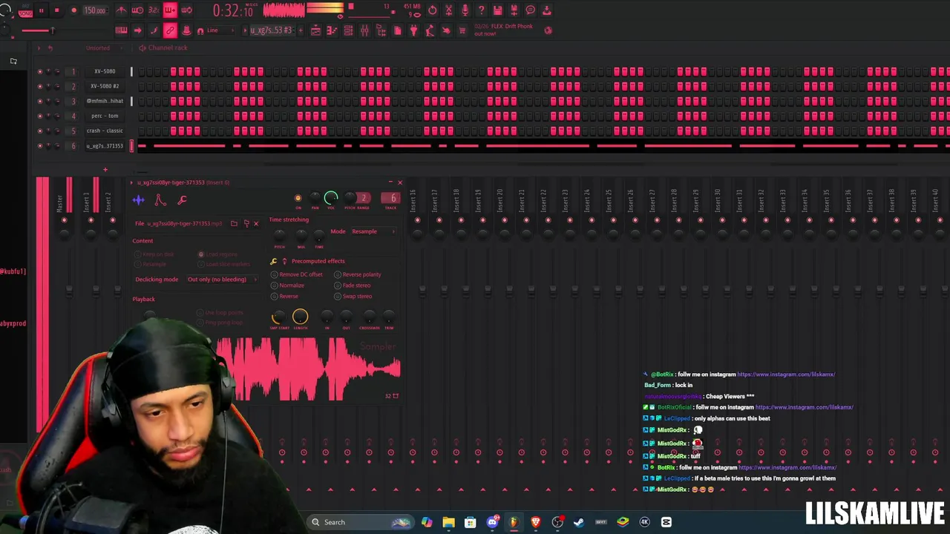Arm the record button
The image size is (950, 534).
[x=73, y=10]
